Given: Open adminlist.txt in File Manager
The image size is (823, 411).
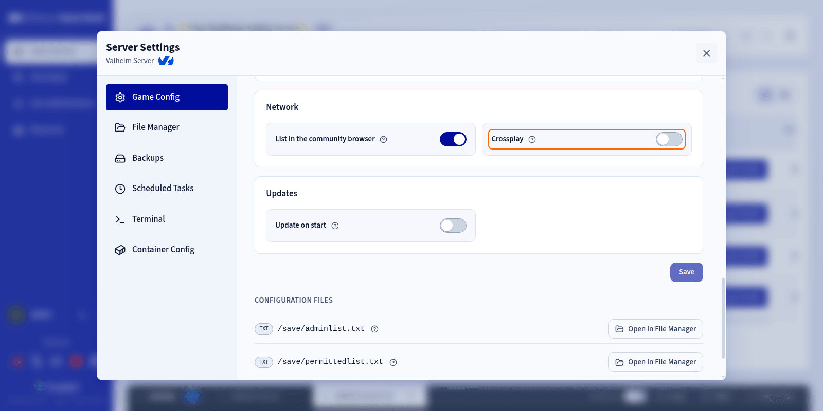Looking at the screenshot, I should point(655,329).
